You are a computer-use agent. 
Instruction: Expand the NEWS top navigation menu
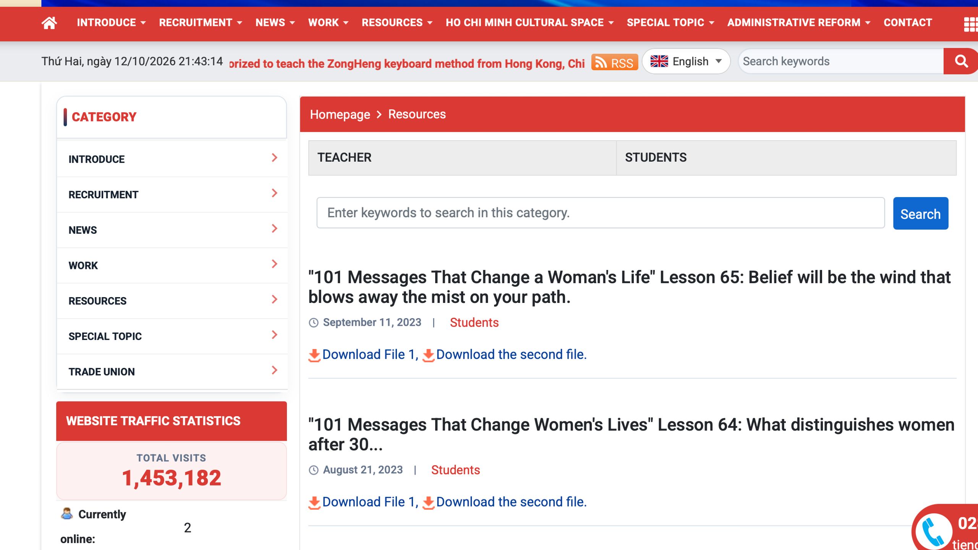point(275,23)
